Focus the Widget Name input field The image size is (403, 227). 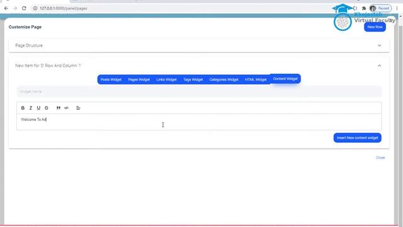pyautogui.click(x=199, y=91)
